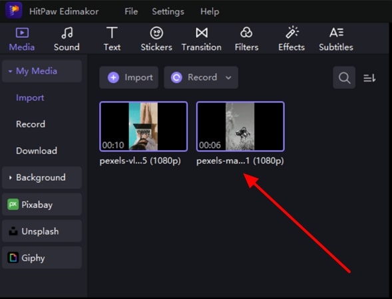Image resolution: width=392 pixels, height=299 pixels.
Task: Open the Filters tab
Action: pyautogui.click(x=246, y=39)
